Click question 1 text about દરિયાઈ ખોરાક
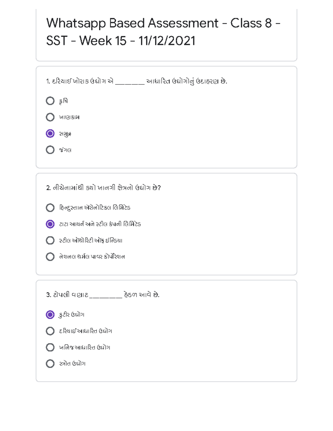 tap(137, 81)
